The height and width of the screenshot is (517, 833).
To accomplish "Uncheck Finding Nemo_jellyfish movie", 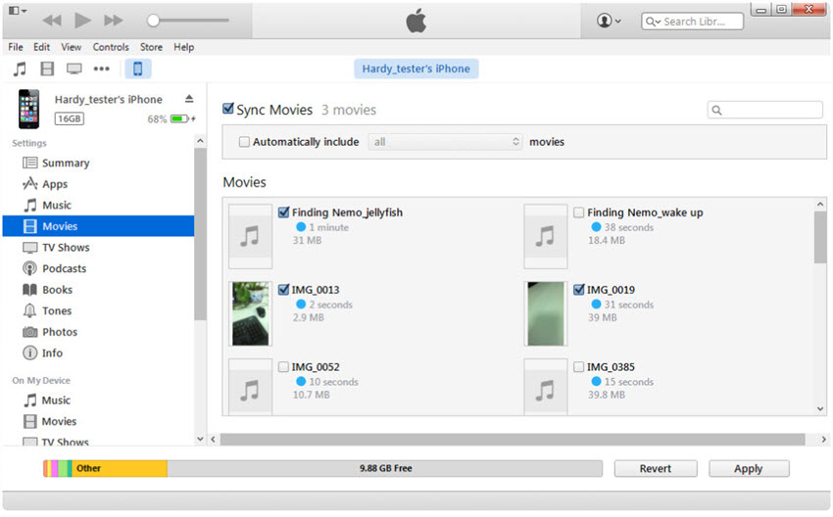I will click(x=283, y=212).
